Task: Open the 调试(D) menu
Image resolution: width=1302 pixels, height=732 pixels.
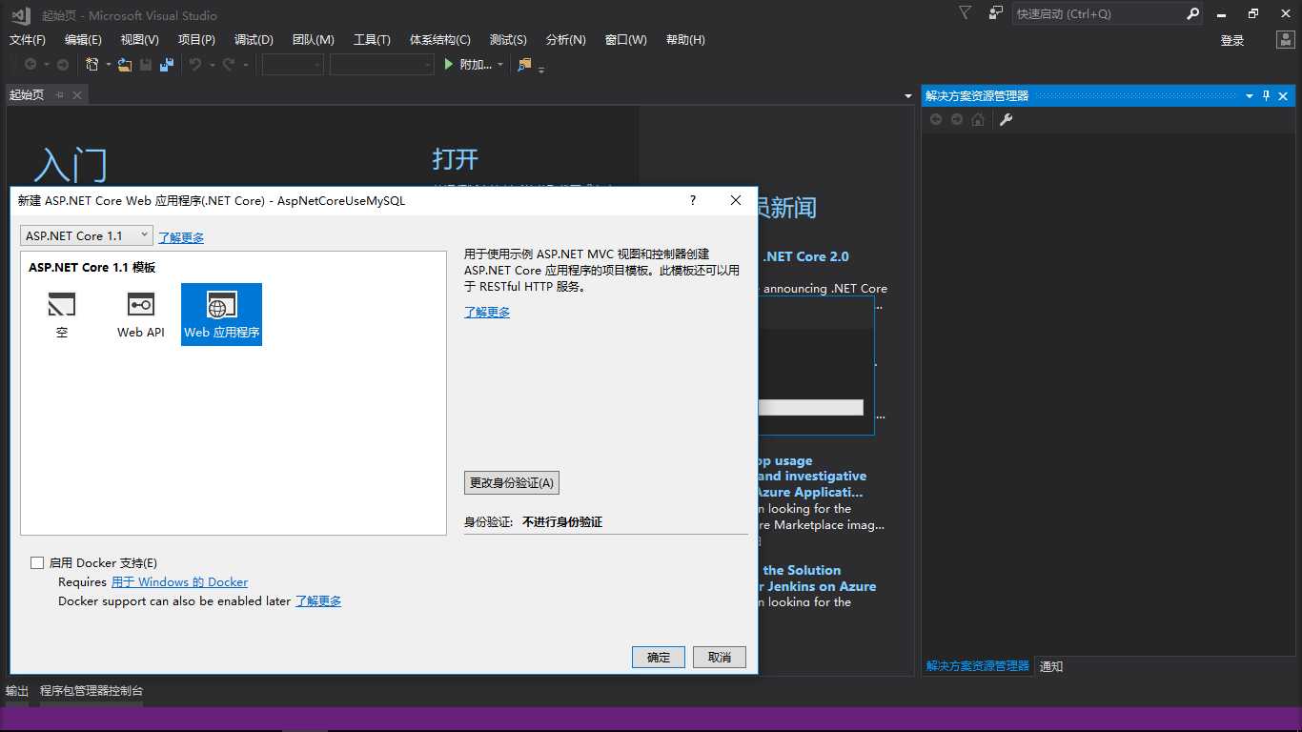Action: pyautogui.click(x=254, y=40)
